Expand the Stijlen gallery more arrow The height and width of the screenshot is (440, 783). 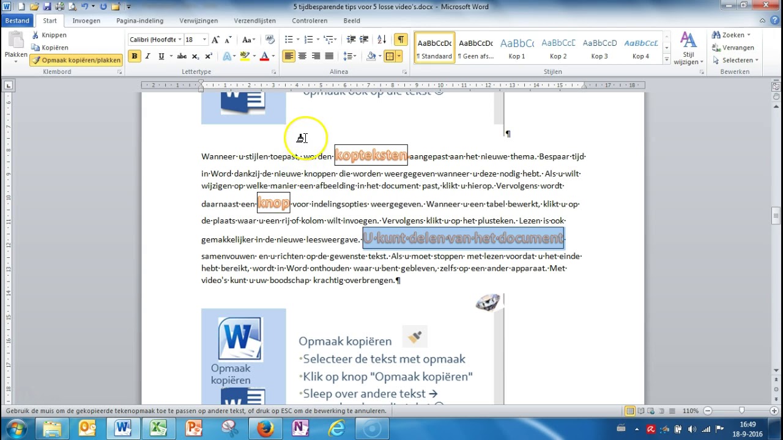point(667,59)
